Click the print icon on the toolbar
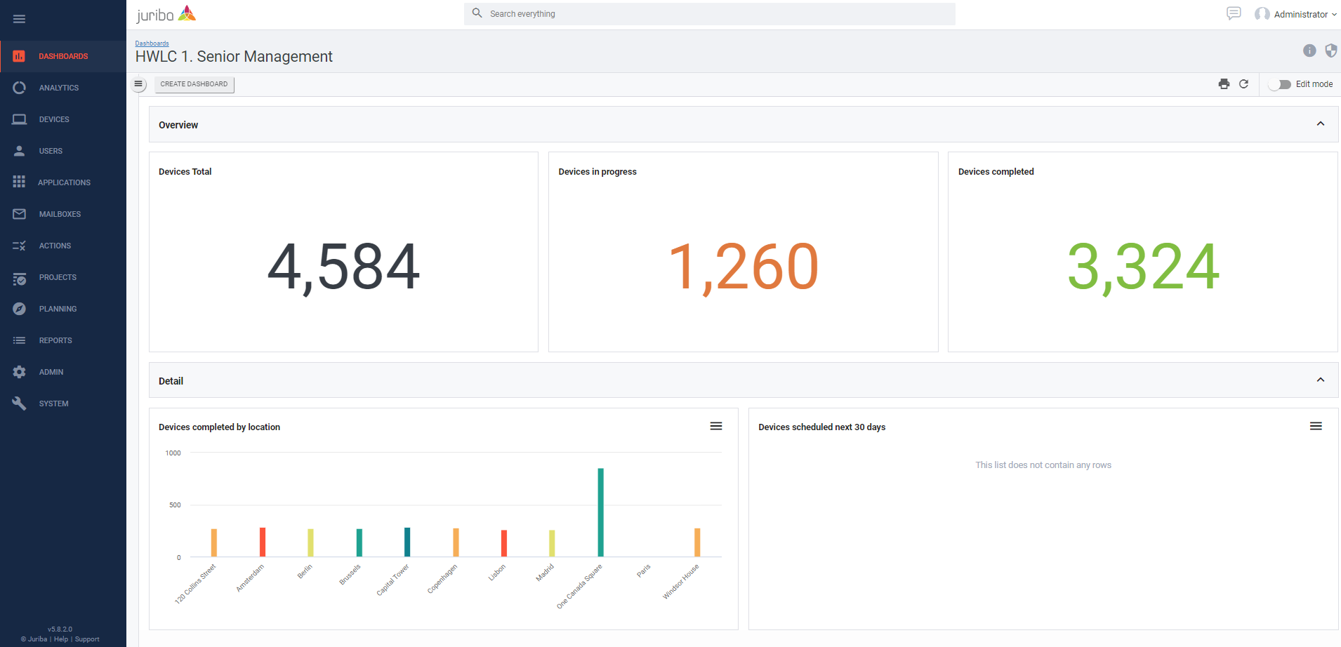Image resolution: width=1341 pixels, height=647 pixels. (x=1224, y=84)
